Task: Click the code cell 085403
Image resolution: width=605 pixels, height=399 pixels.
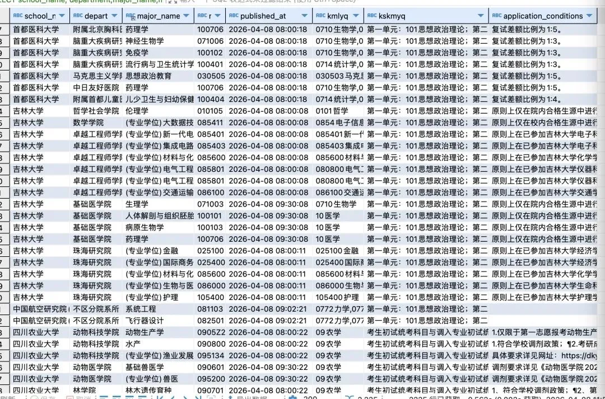Action: click(x=210, y=145)
